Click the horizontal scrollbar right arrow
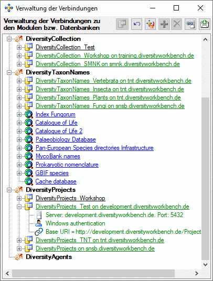Image resolution: width=213 pixels, height=281 pixels. (197, 273)
